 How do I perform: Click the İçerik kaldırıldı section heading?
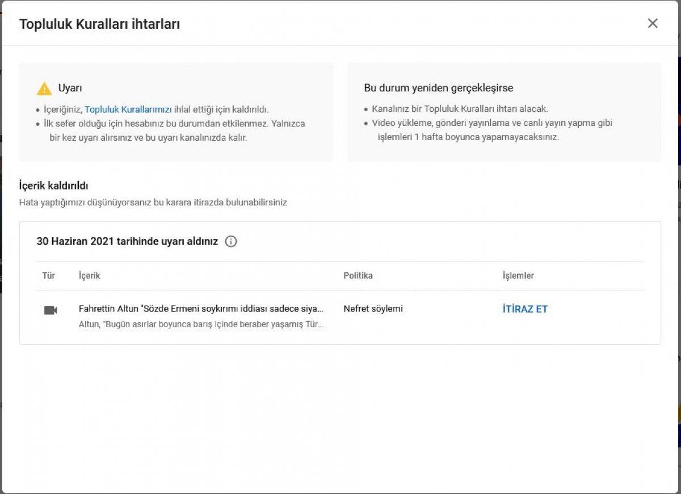[x=53, y=186]
